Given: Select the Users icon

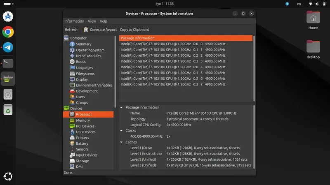Looking at the screenshot, I should click(x=72, y=97).
